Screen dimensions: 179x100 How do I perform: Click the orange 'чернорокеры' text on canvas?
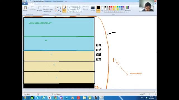click(136, 73)
